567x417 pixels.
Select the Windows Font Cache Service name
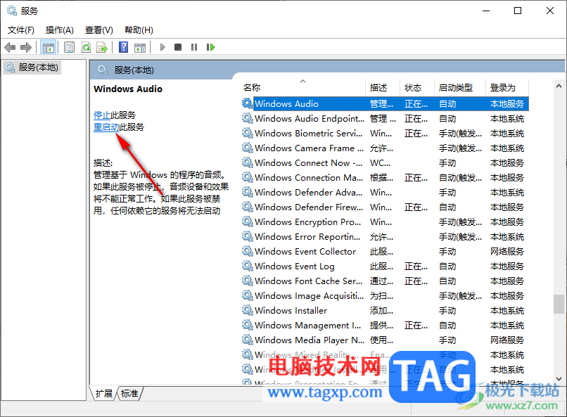308,281
